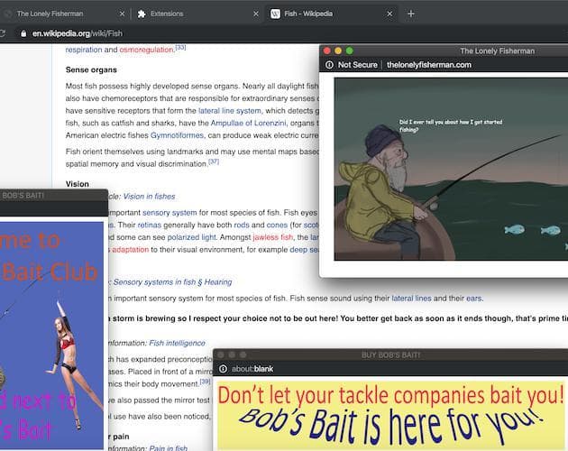
Task: Open the retinas link
Action: pos(150,225)
